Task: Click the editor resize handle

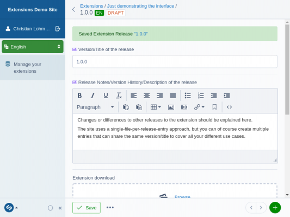Action: (x=275, y=161)
